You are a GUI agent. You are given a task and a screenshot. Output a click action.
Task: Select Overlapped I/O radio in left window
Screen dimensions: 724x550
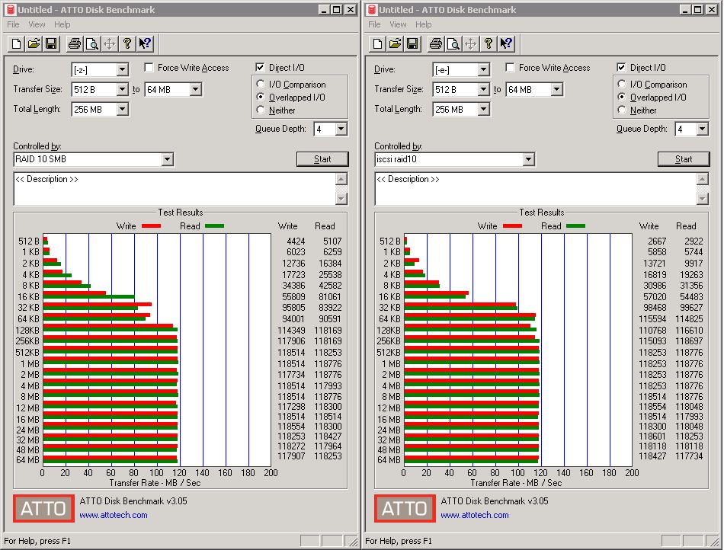[261, 97]
